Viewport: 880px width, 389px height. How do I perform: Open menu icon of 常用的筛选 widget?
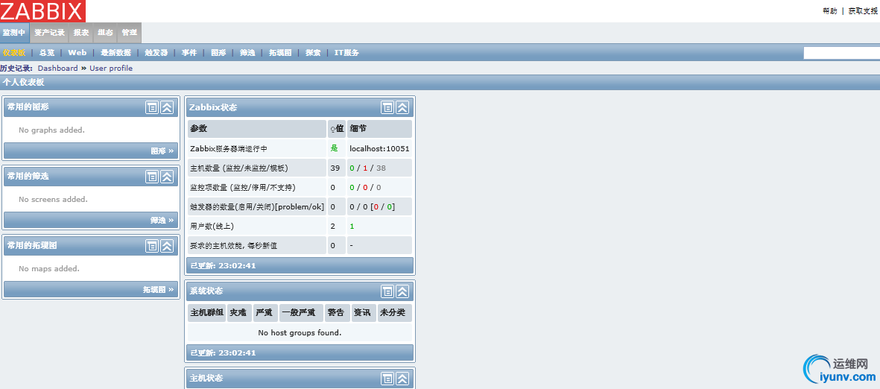(151, 177)
